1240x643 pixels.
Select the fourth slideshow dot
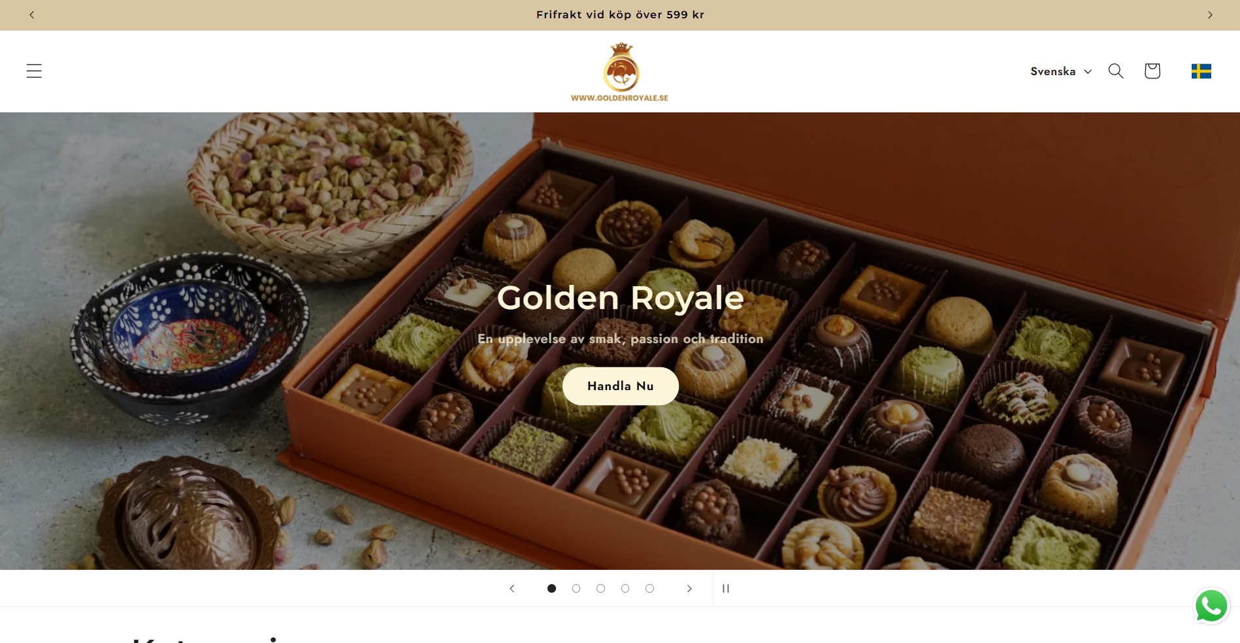point(625,588)
